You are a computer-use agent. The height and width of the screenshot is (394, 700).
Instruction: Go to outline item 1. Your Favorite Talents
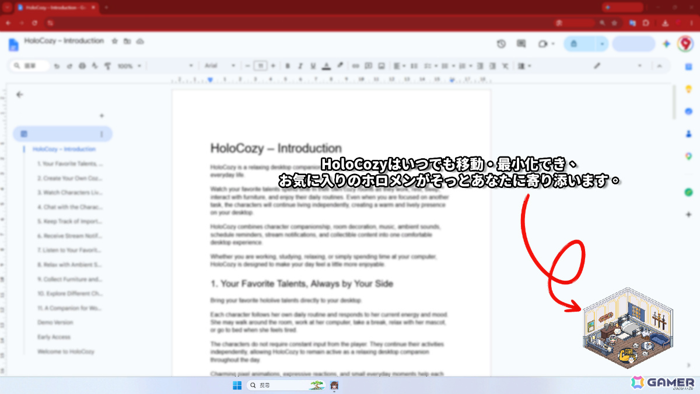(x=69, y=164)
